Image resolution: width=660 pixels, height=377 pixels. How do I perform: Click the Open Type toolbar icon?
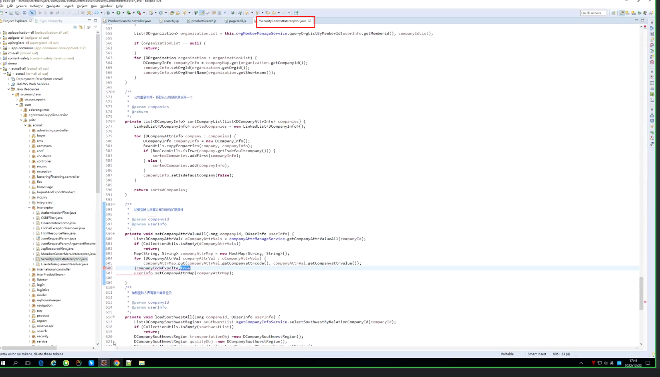[172, 13]
